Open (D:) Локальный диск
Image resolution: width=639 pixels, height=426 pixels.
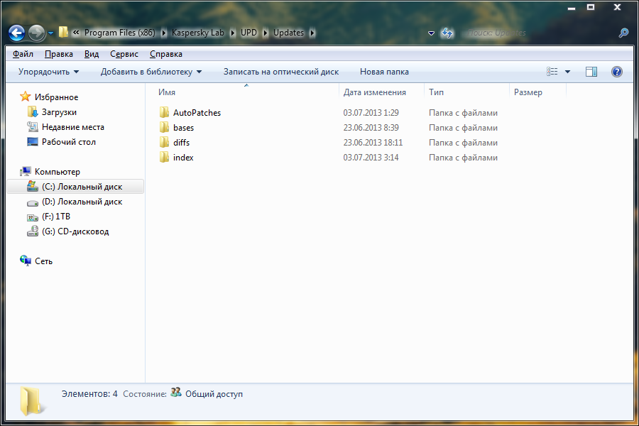82,202
